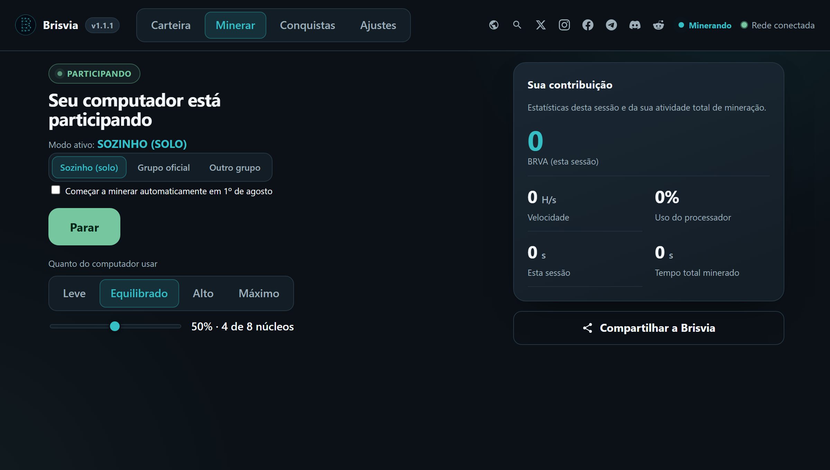Click the 'Uso do processador' stat label
830x470 pixels.
pos(693,217)
